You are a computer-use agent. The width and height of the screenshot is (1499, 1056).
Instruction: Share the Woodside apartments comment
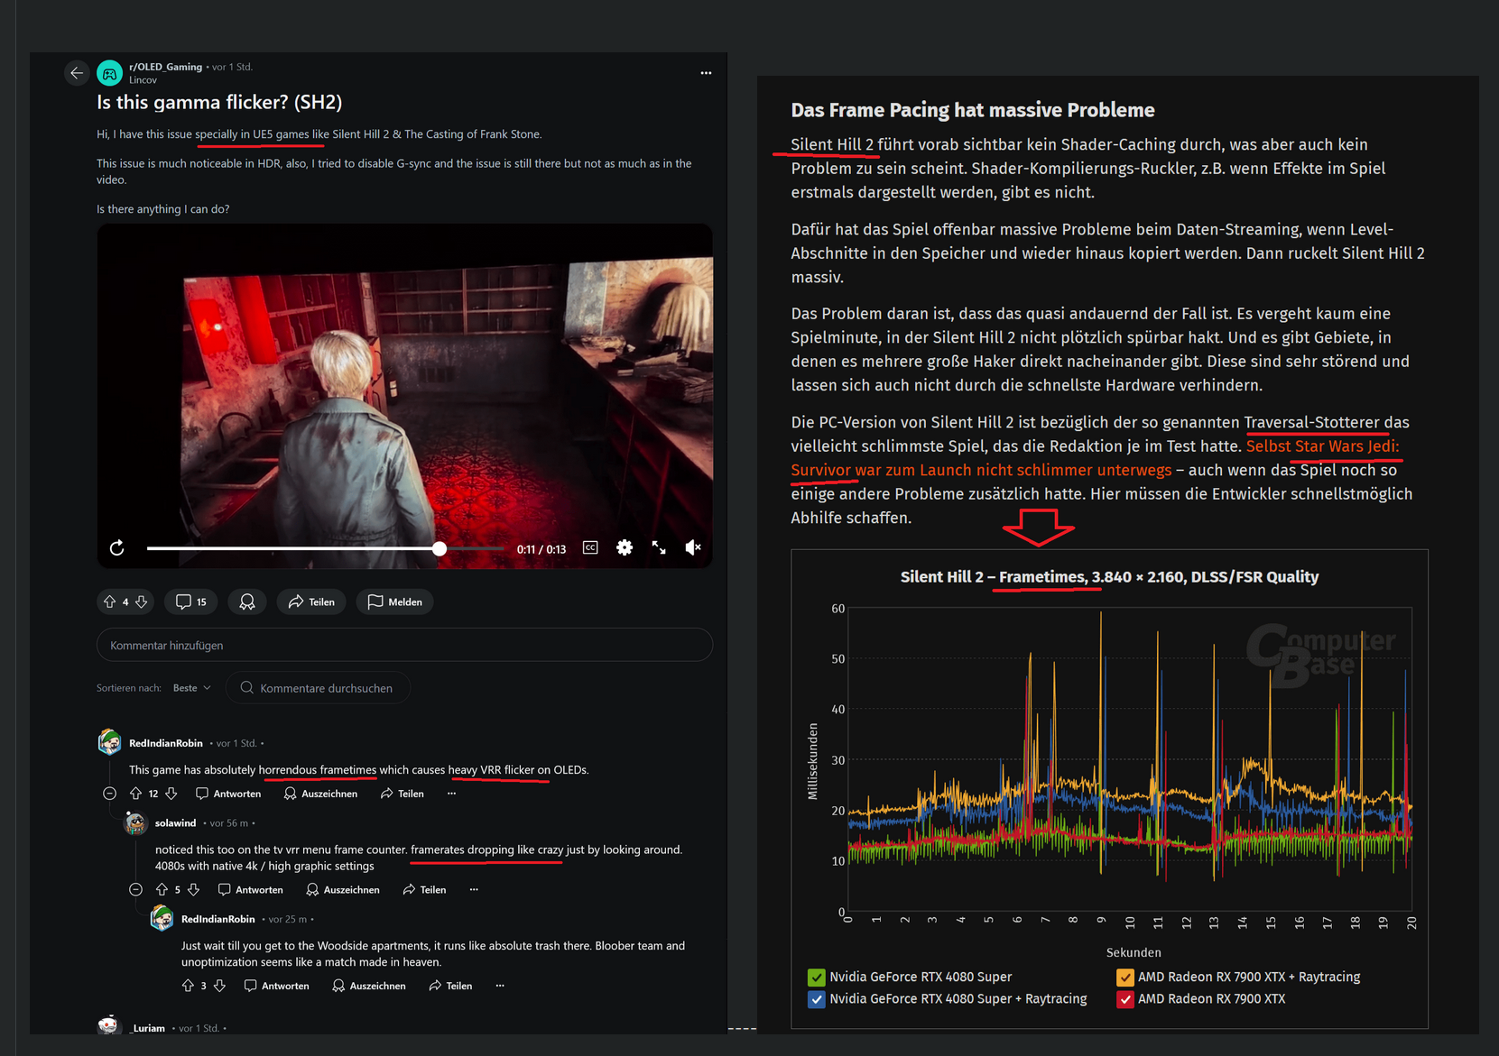tap(451, 986)
